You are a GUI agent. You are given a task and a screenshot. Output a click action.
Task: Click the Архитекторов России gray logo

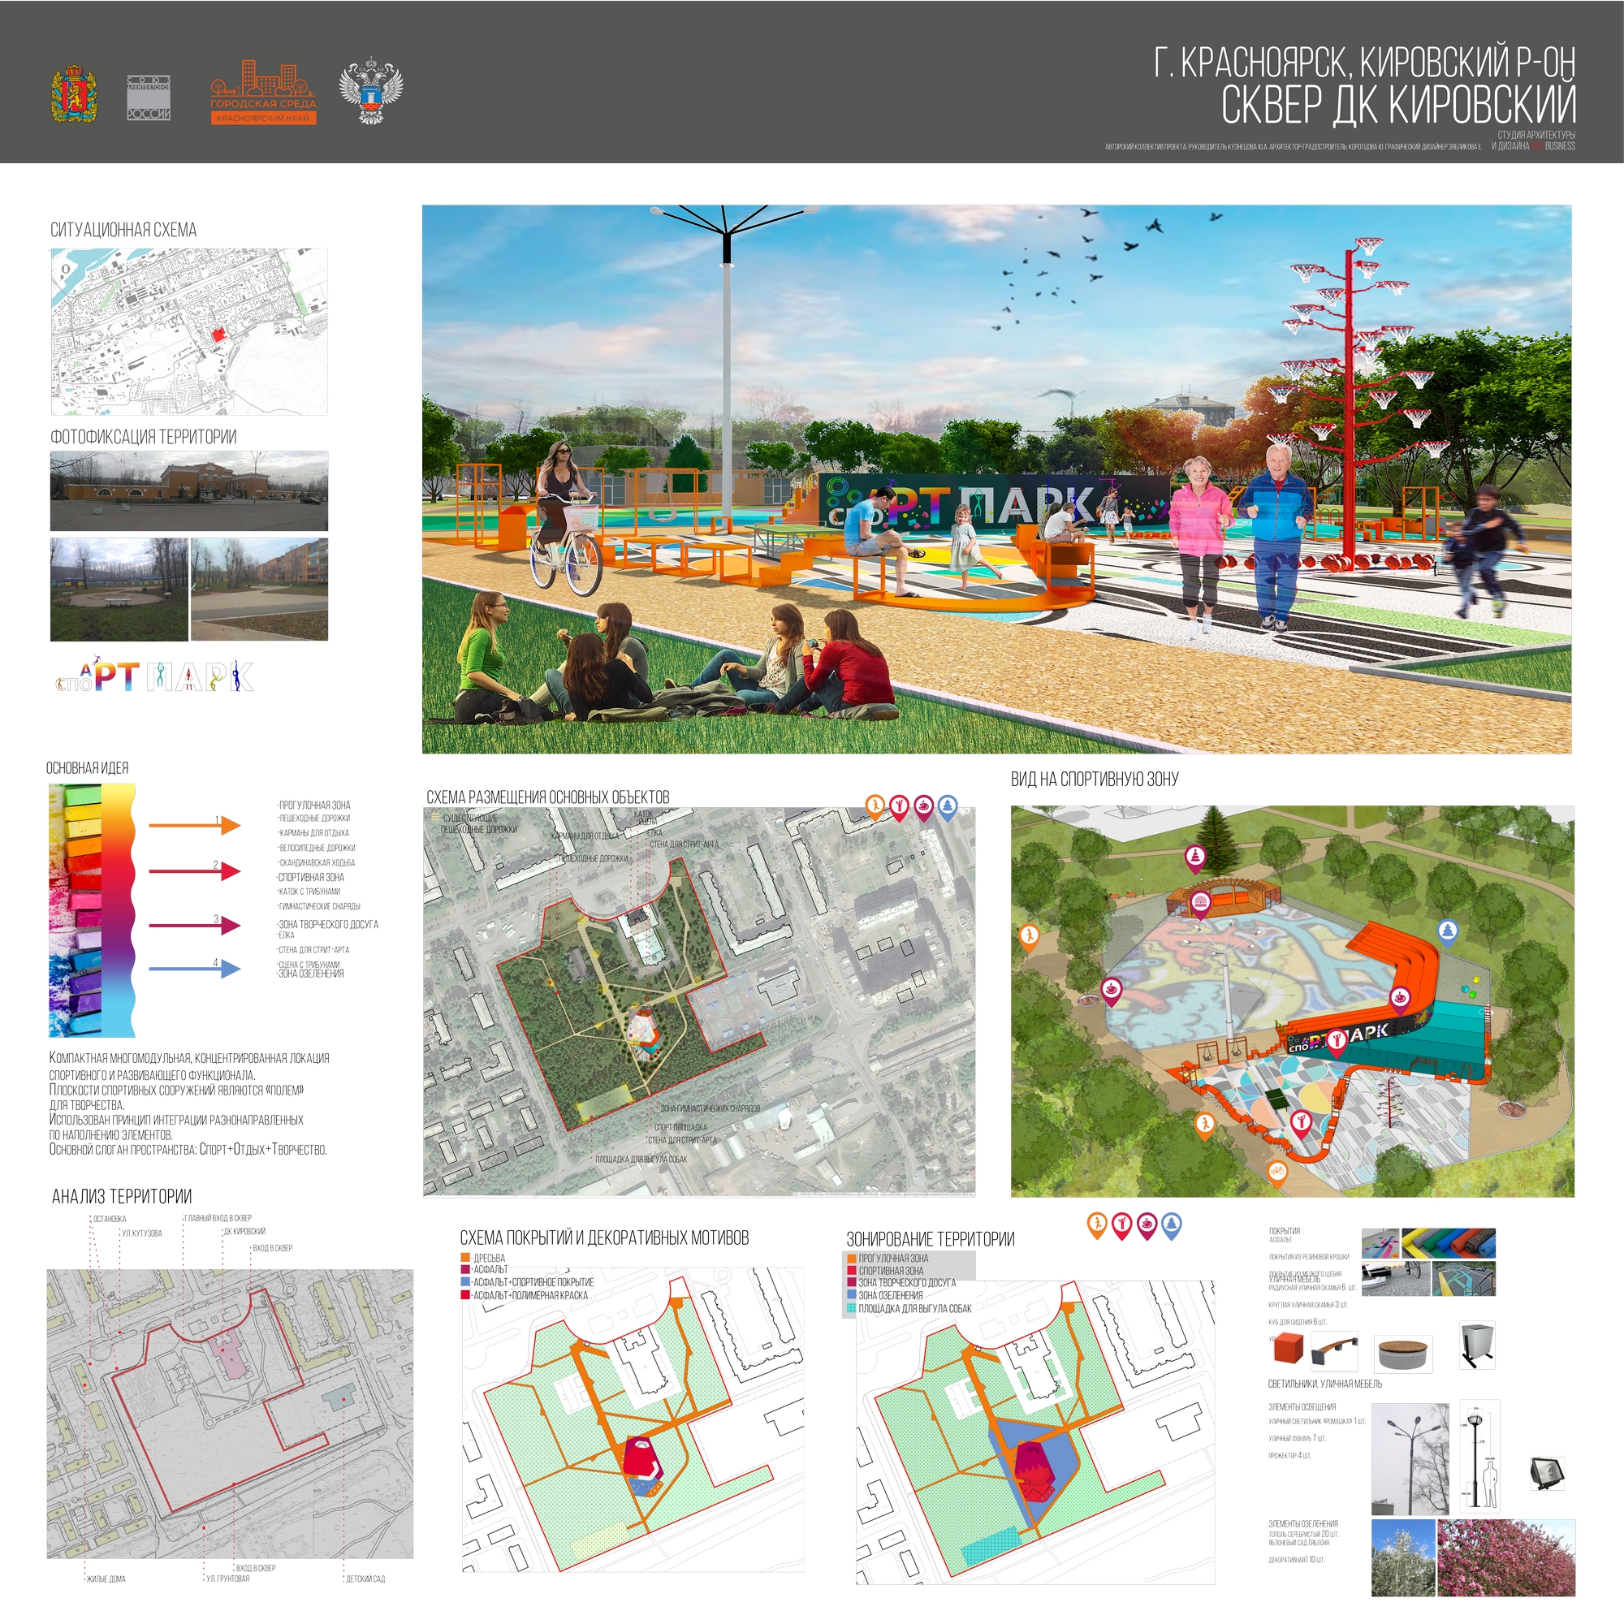click(x=149, y=97)
